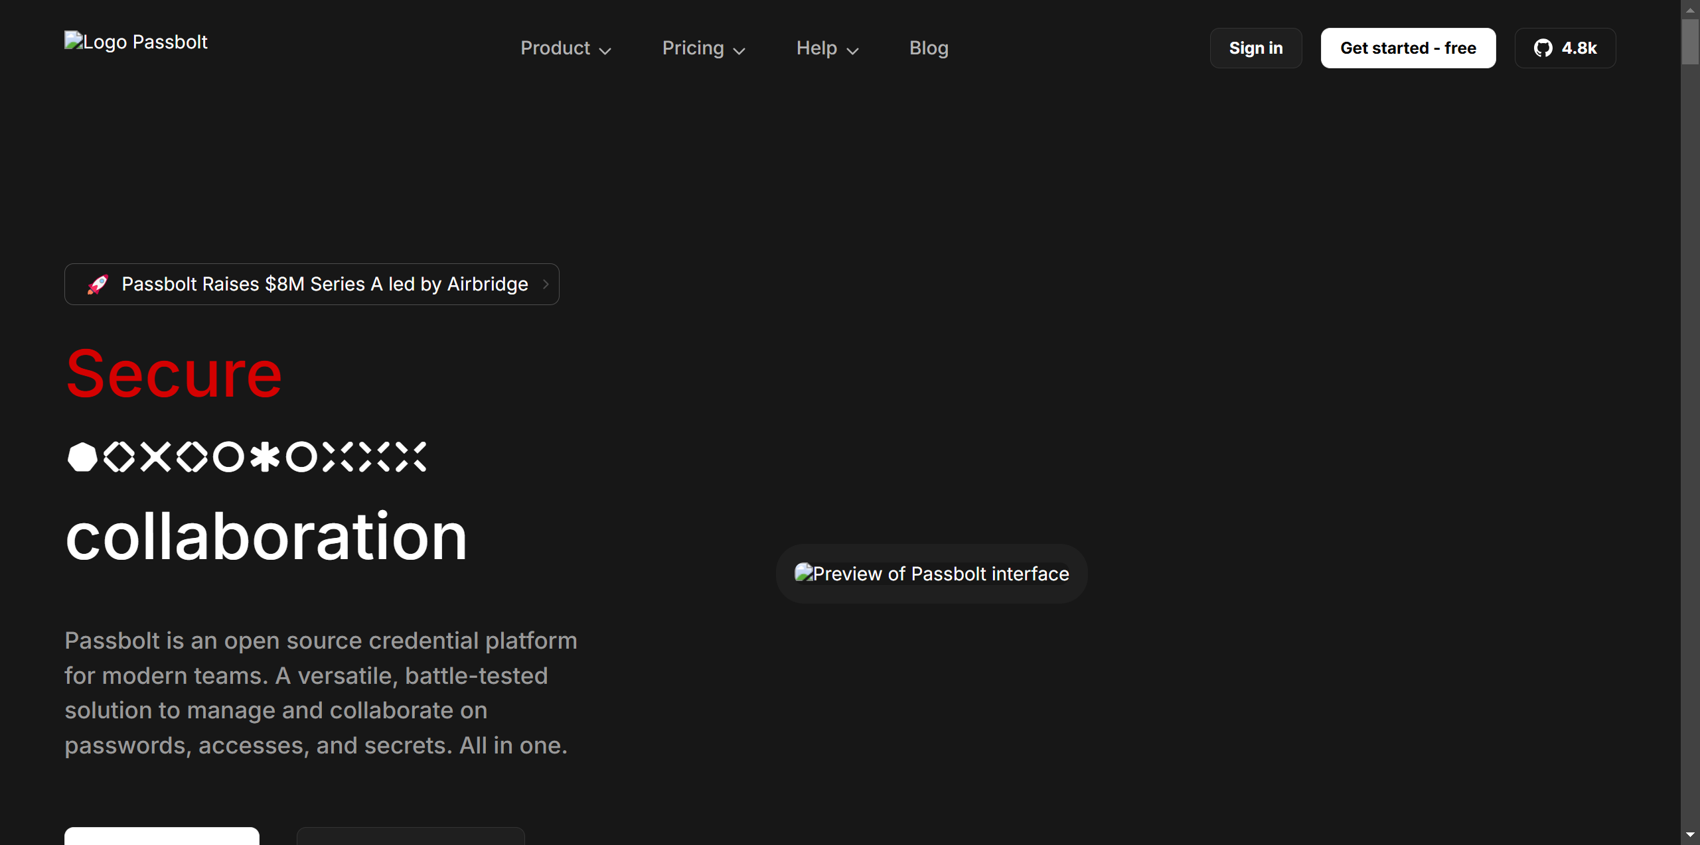Viewport: 1700px width, 845px height.
Task: Click the dark outlined button at page bottom
Action: 410,836
